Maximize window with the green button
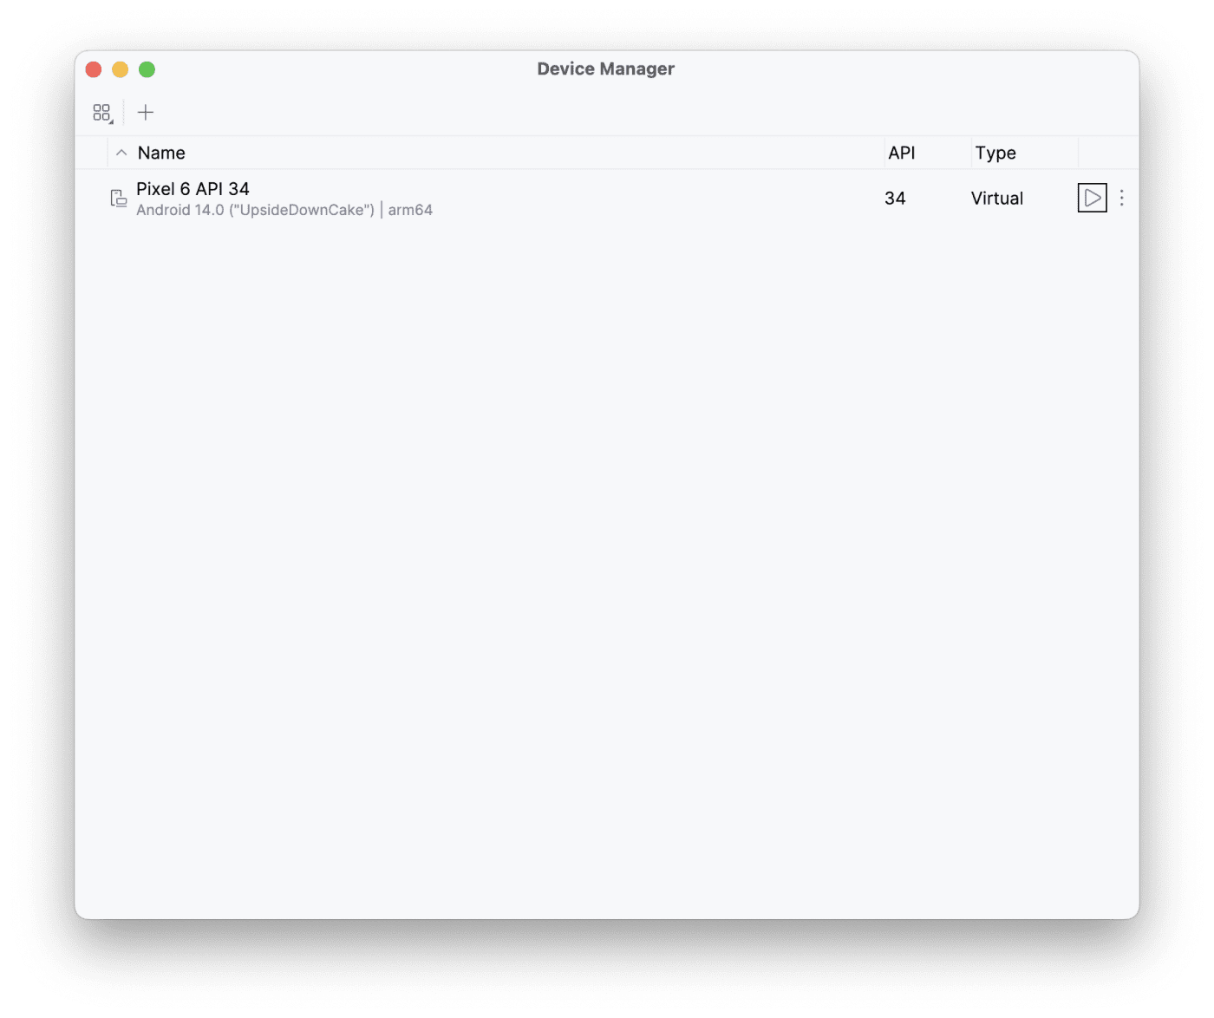The width and height of the screenshot is (1214, 1018). [x=147, y=69]
